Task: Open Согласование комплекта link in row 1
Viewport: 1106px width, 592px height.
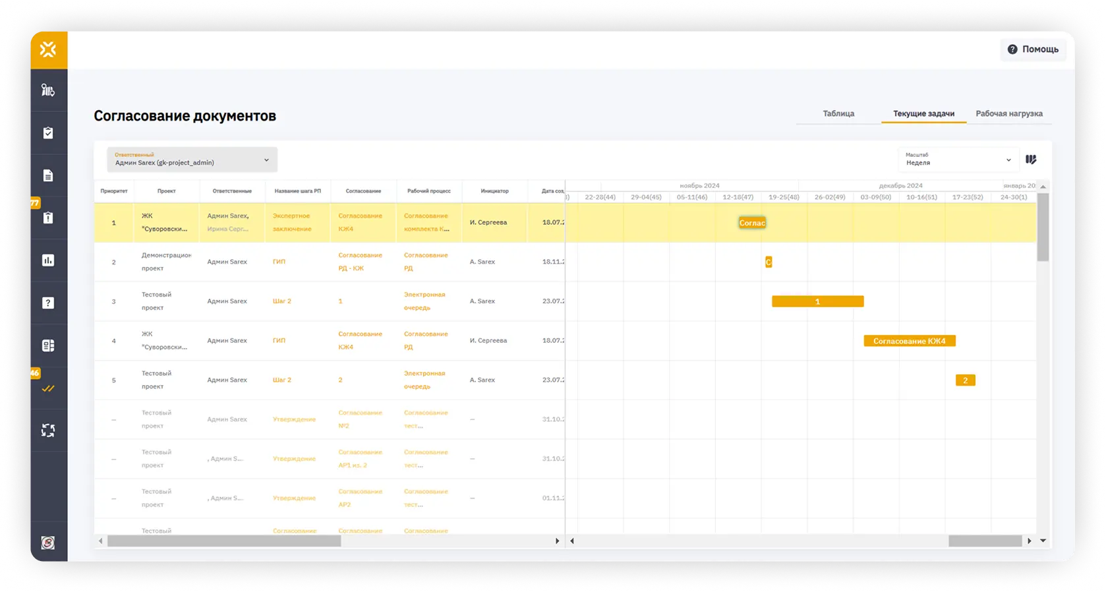Action: click(426, 222)
